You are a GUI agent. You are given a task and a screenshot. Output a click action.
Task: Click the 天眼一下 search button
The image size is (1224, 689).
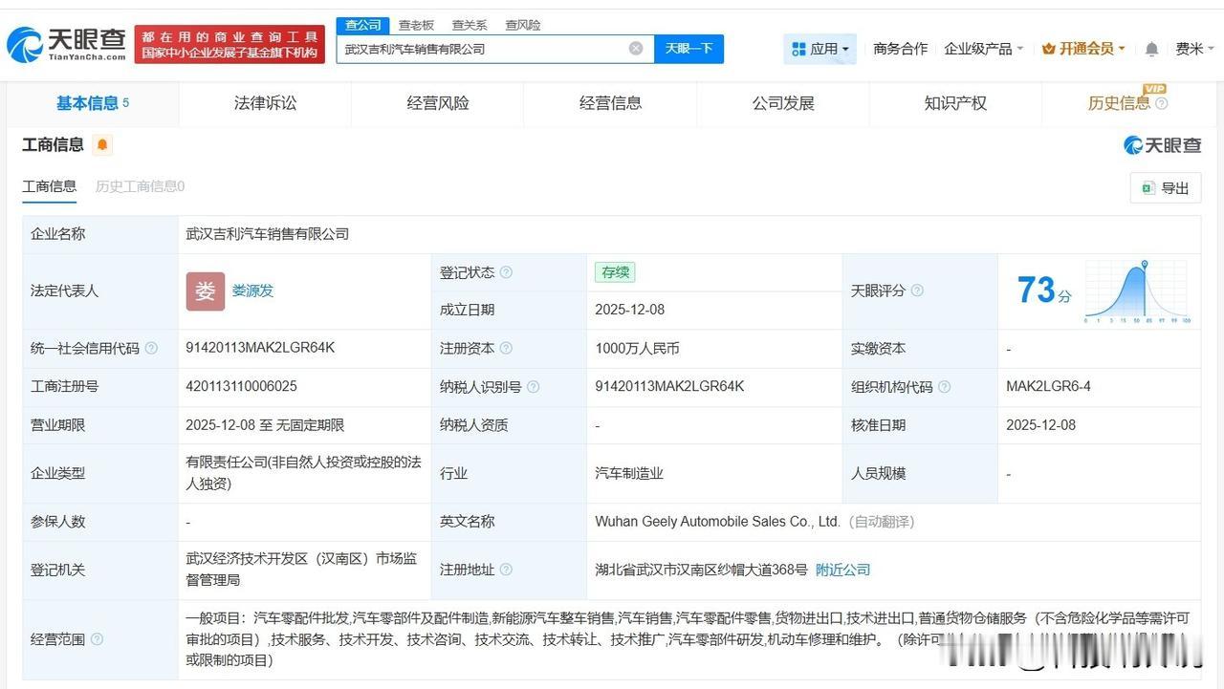pyautogui.click(x=688, y=48)
